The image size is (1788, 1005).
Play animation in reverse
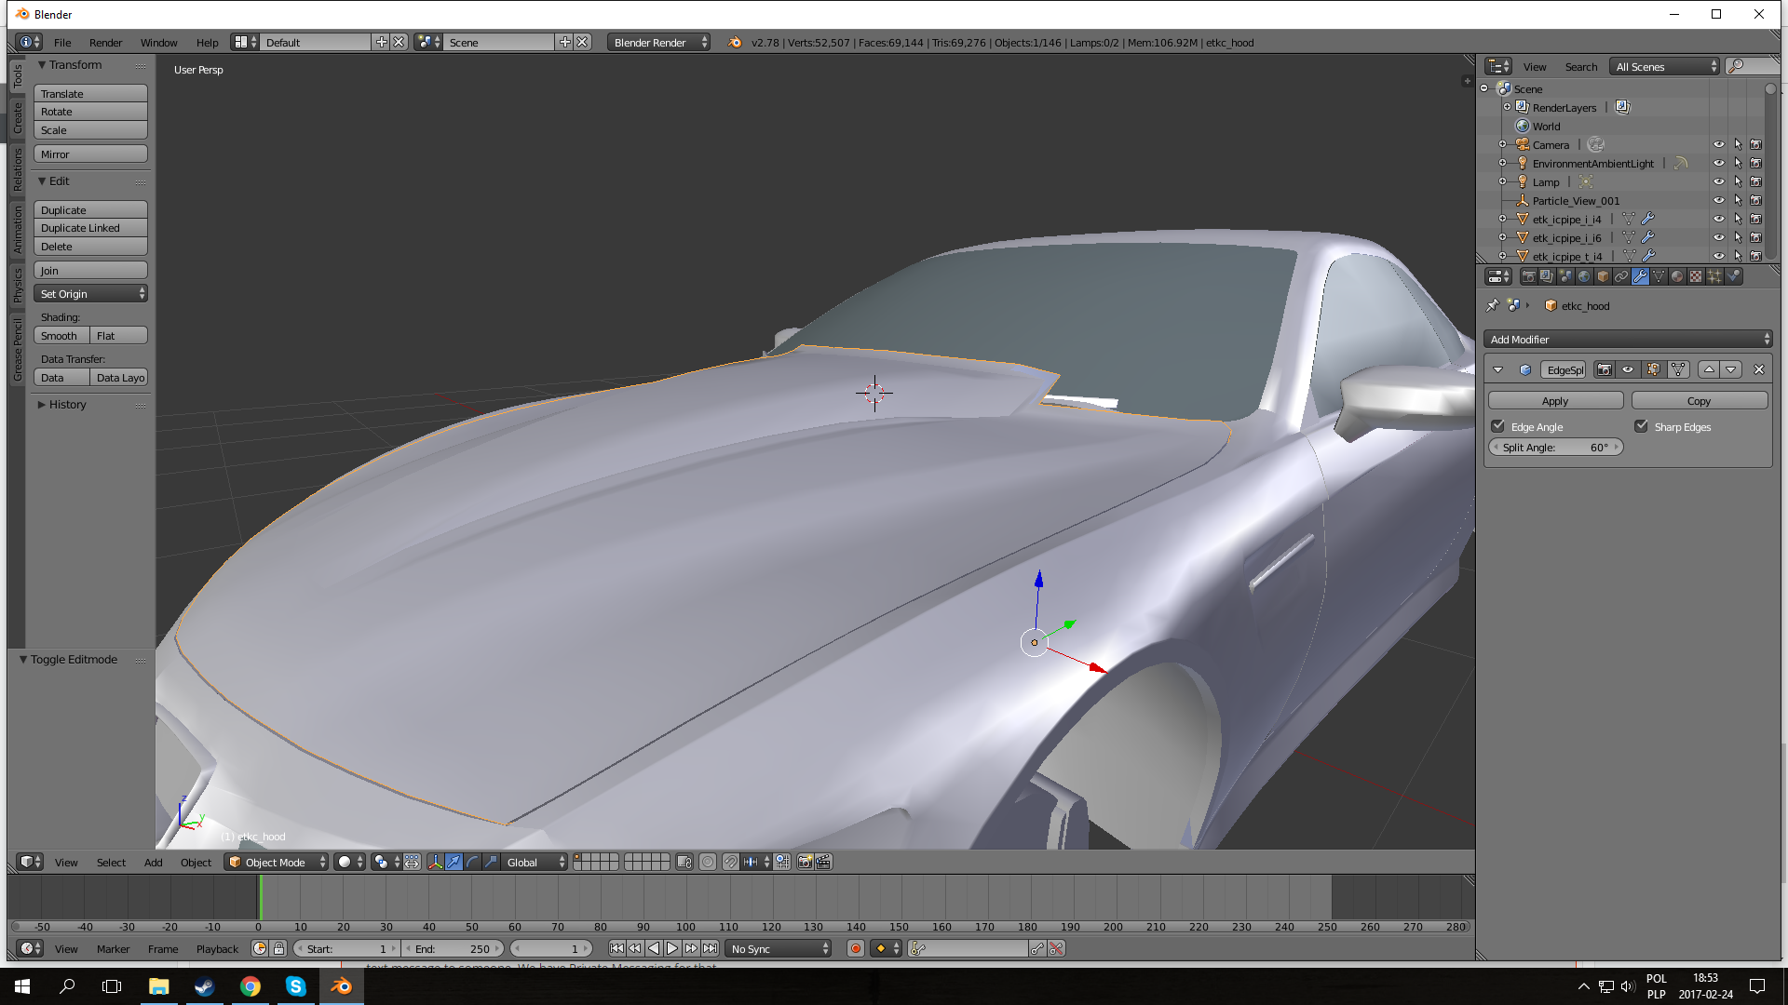pyautogui.click(x=654, y=948)
